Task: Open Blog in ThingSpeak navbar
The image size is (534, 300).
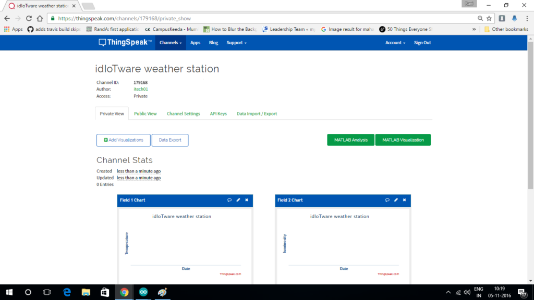Action: point(213,43)
